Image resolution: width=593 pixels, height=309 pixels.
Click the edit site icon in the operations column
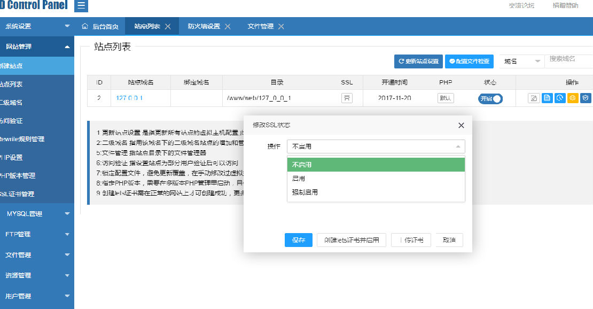click(x=533, y=98)
